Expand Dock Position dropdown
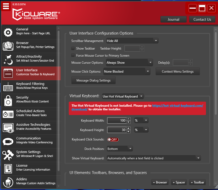Image resolution: width=218 pixels, height=190 pixels. (x=120, y=149)
